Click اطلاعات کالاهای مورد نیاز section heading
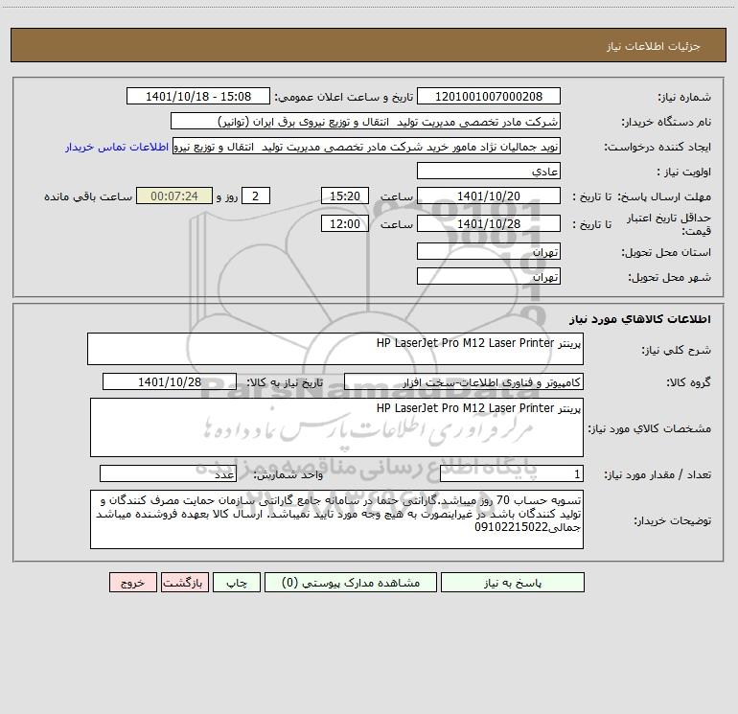738x714 pixels. point(639,318)
